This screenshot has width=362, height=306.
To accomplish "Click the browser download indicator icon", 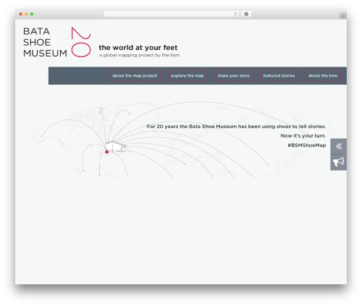I will click(x=246, y=14).
